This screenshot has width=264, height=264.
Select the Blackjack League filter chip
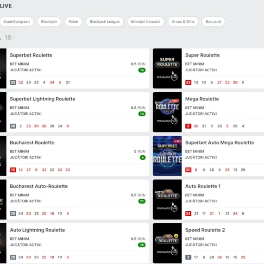pyautogui.click(x=105, y=22)
